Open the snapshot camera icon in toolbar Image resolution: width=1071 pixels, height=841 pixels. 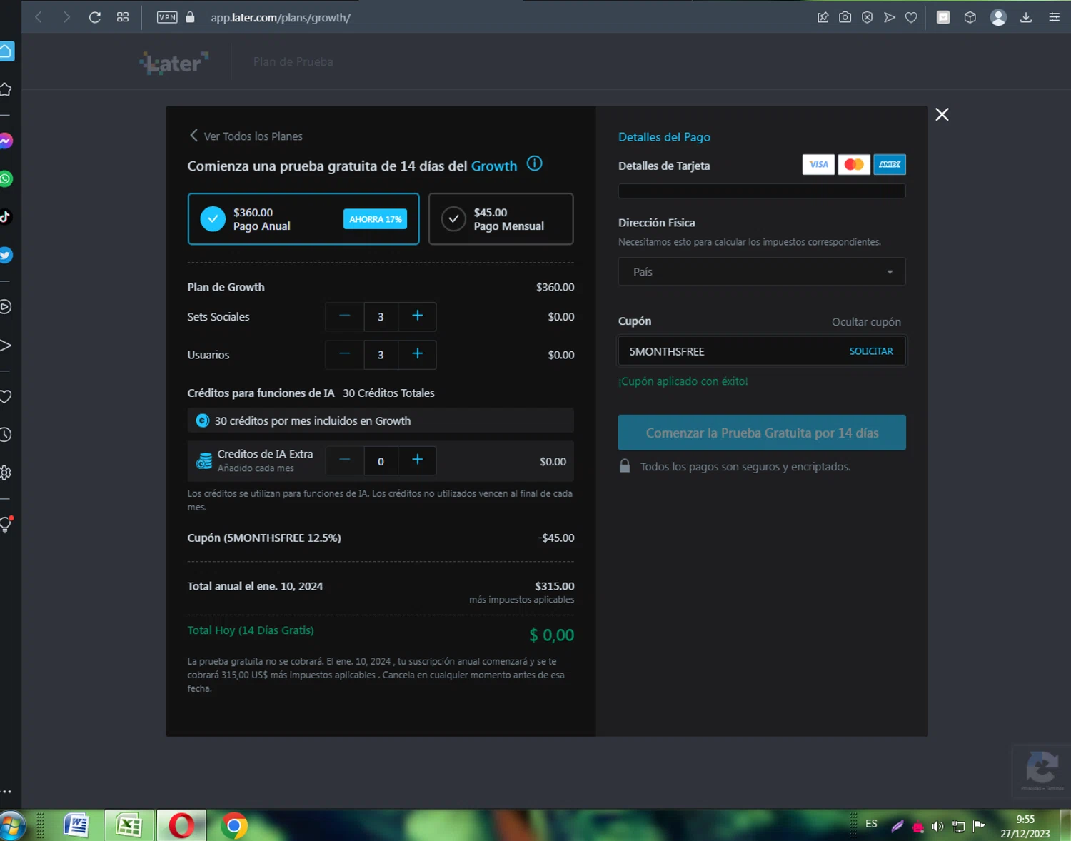point(845,17)
